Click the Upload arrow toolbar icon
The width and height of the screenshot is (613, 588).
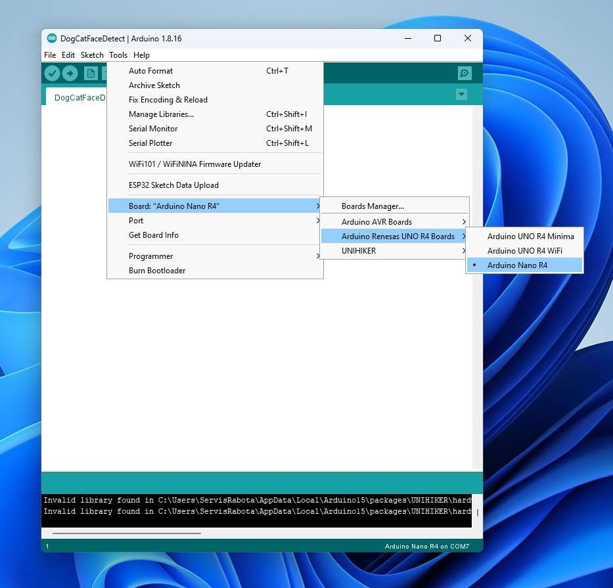70,73
